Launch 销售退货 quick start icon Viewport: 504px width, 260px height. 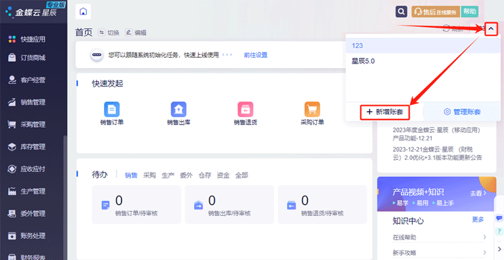coord(246,113)
